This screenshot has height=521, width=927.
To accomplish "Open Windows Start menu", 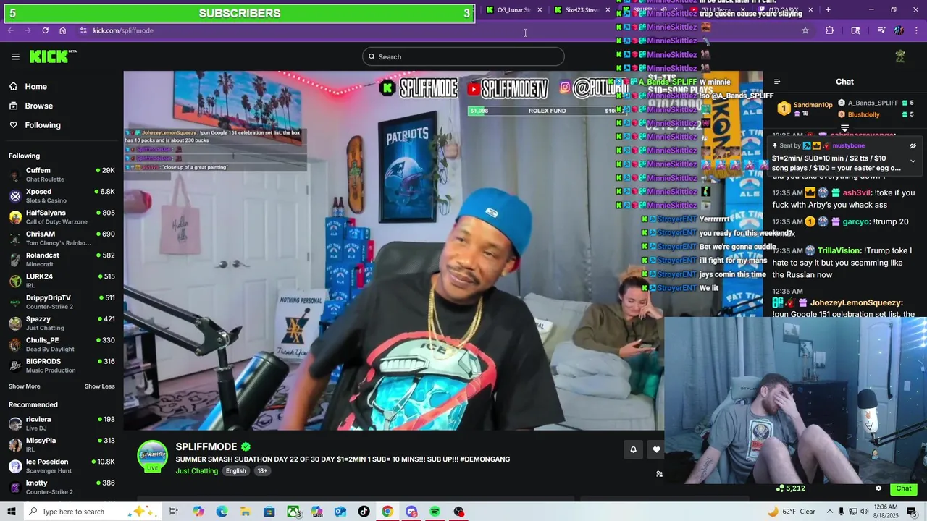I will pyautogui.click(x=12, y=512).
